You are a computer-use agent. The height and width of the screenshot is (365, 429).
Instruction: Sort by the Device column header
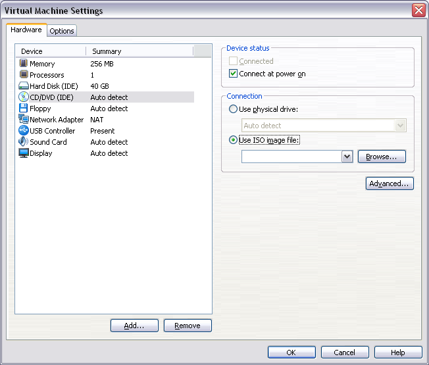51,51
